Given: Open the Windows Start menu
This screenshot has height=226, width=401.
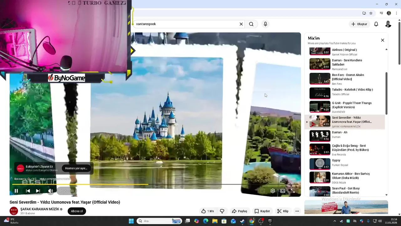Looking at the screenshot, I should coord(131,221).
